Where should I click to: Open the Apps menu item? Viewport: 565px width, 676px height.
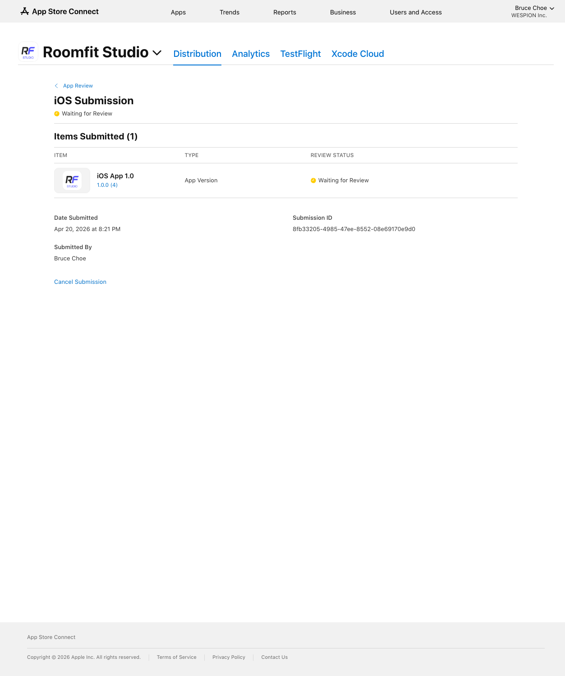[178, 12]
